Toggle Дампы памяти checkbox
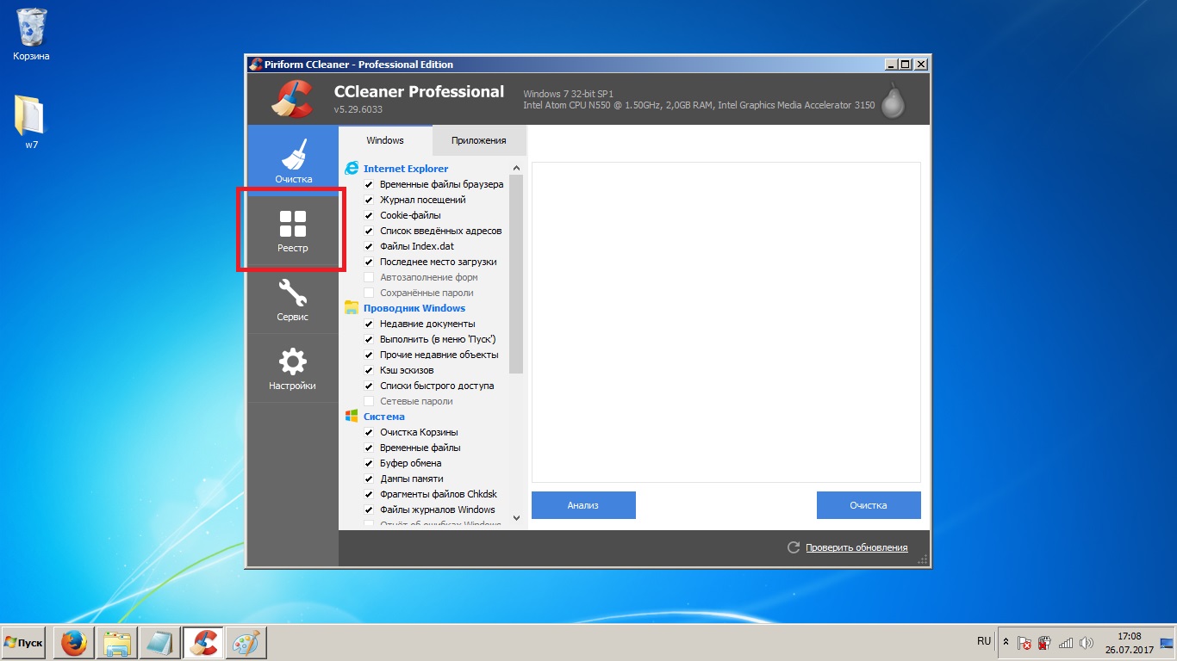Image resolution: width=1177 pixels, height=661 pixels. 369,479
